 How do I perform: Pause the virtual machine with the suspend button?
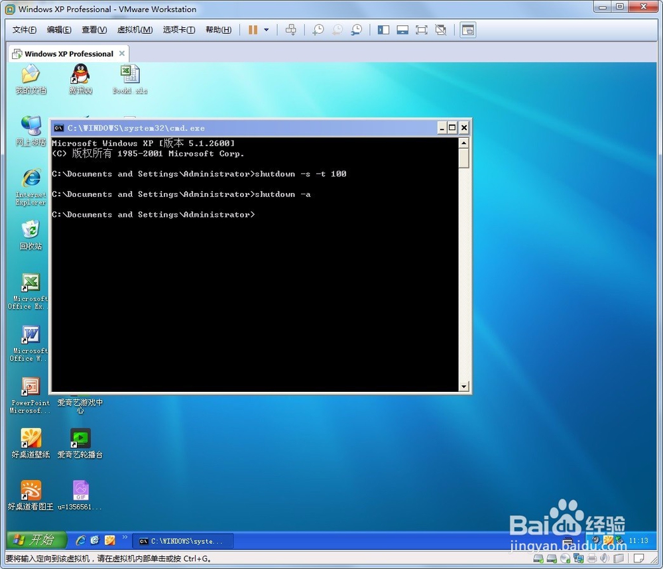pos(253,30)
